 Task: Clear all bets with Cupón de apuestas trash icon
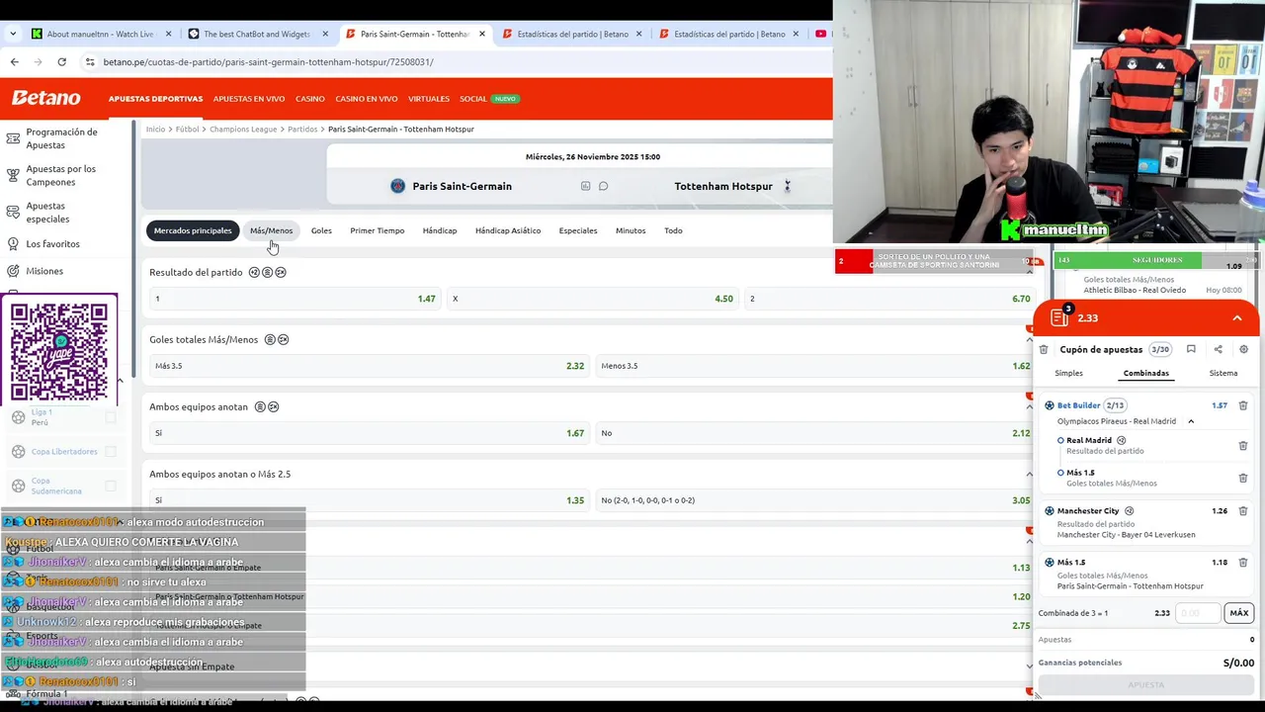(1044, 349)
